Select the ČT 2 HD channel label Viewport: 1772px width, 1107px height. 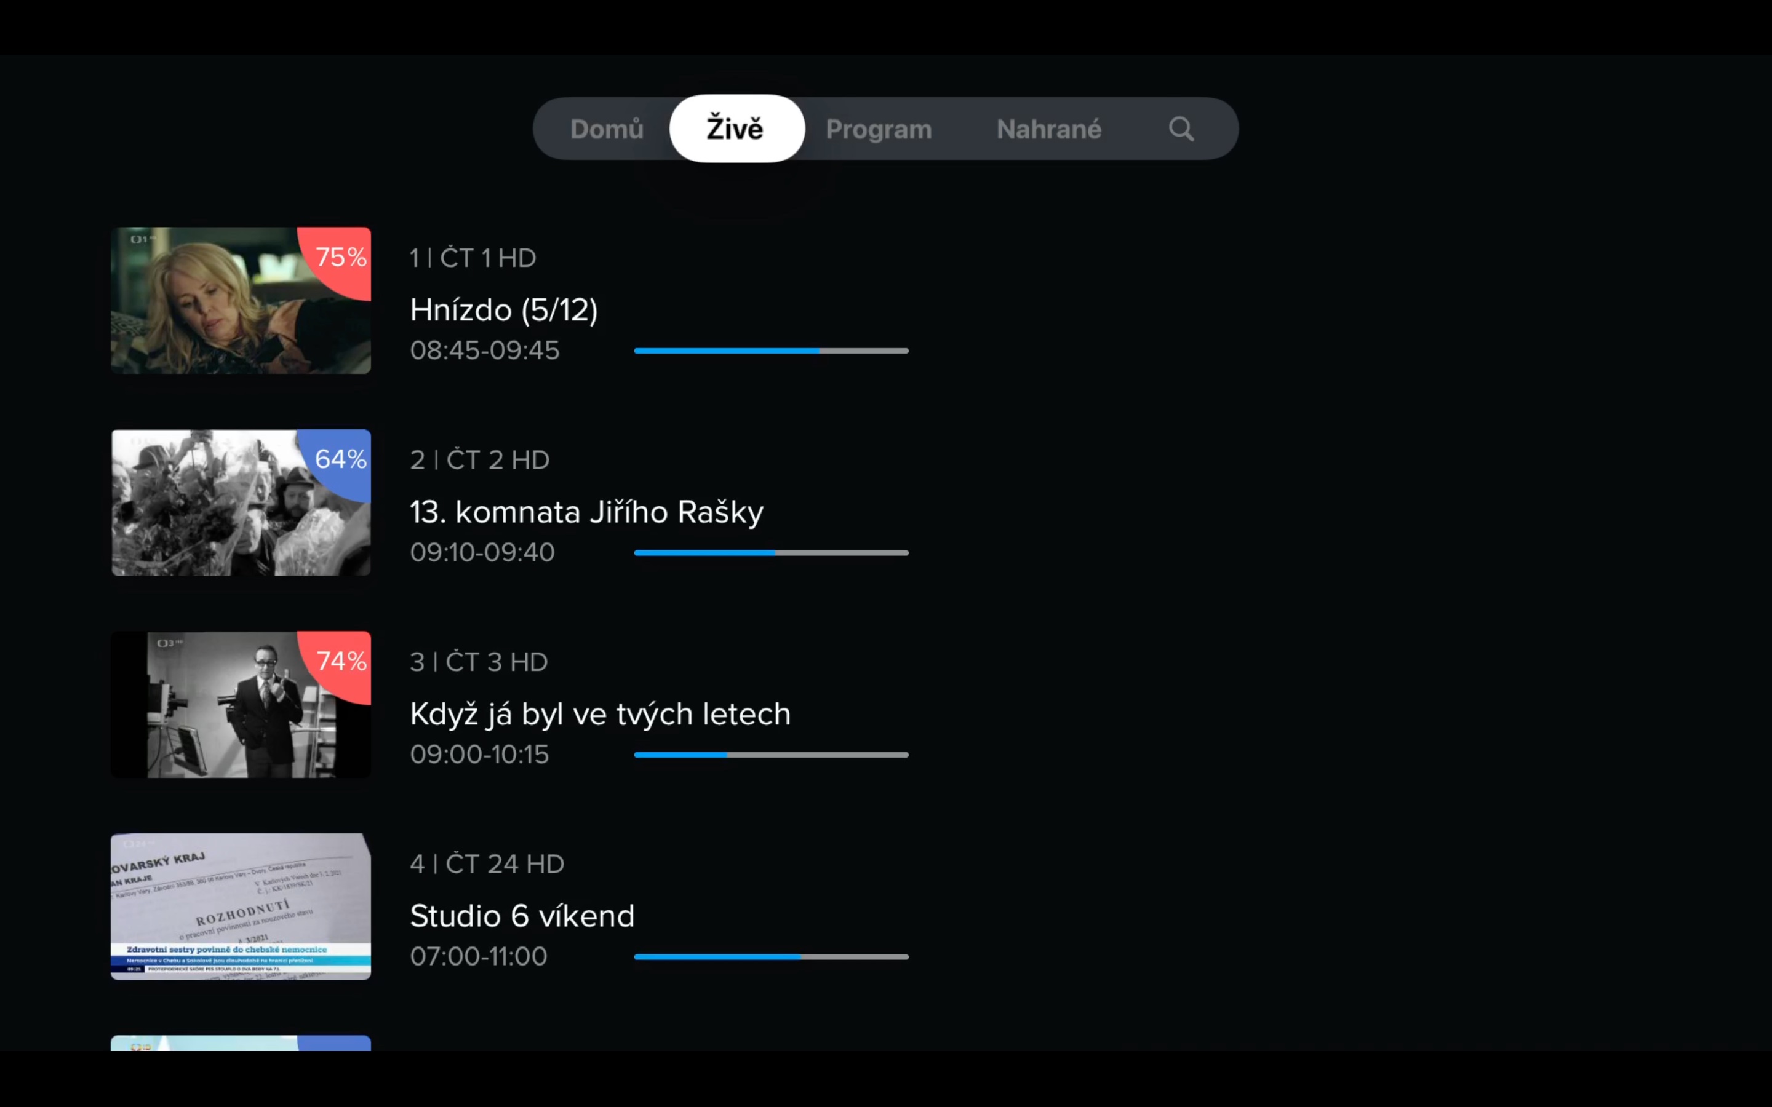[x=480, y=460]
